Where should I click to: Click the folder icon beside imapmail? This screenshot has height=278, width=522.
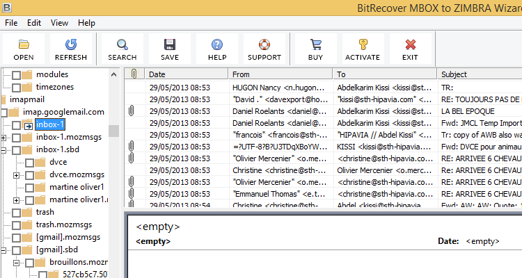click(x=3, y=99)
